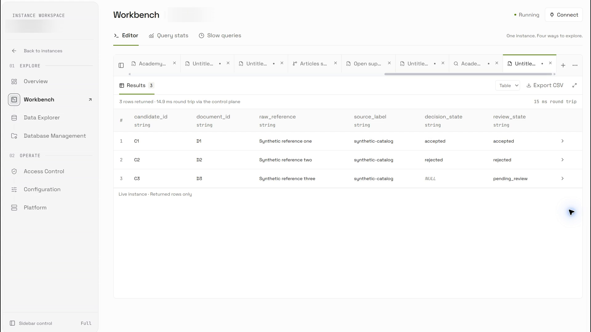Open the Table view dropdown

click(508, 85)
